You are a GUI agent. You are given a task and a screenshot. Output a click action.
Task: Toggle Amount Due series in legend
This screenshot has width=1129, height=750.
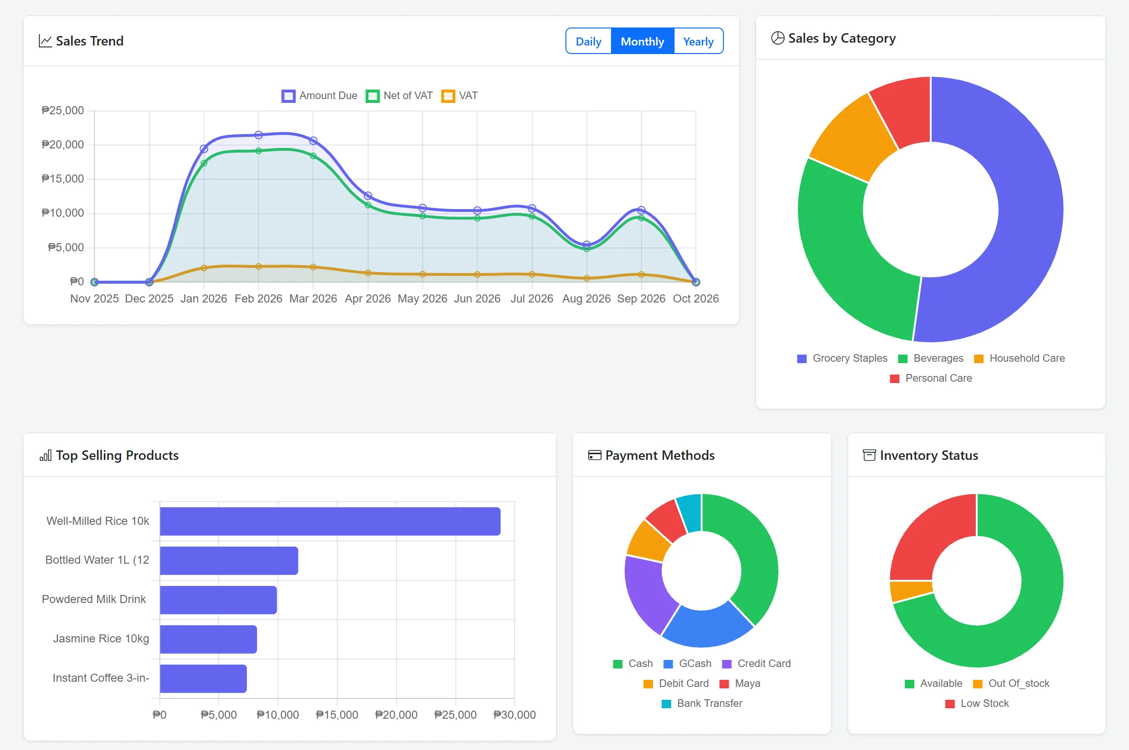[319, 96]
